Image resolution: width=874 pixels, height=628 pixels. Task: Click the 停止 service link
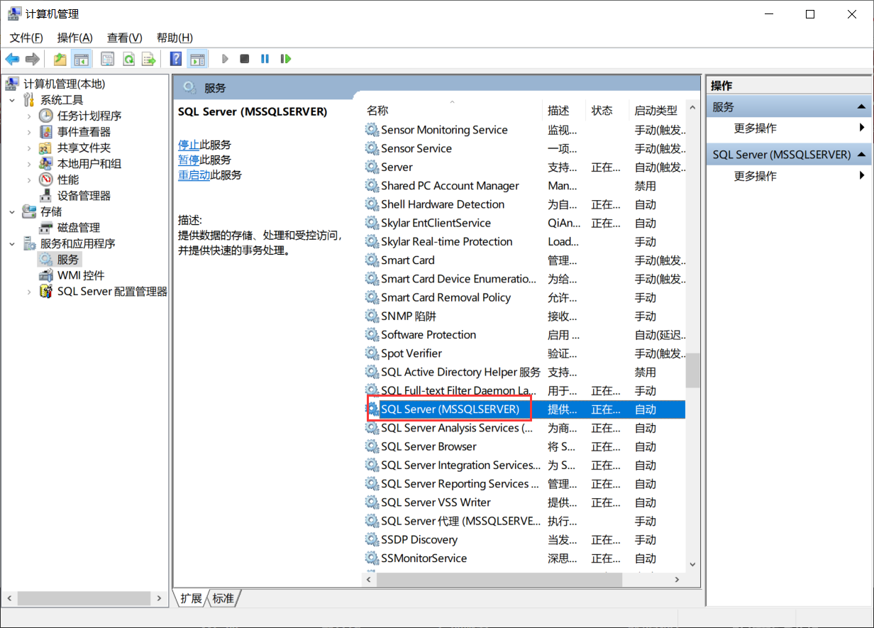pos(189,144)
